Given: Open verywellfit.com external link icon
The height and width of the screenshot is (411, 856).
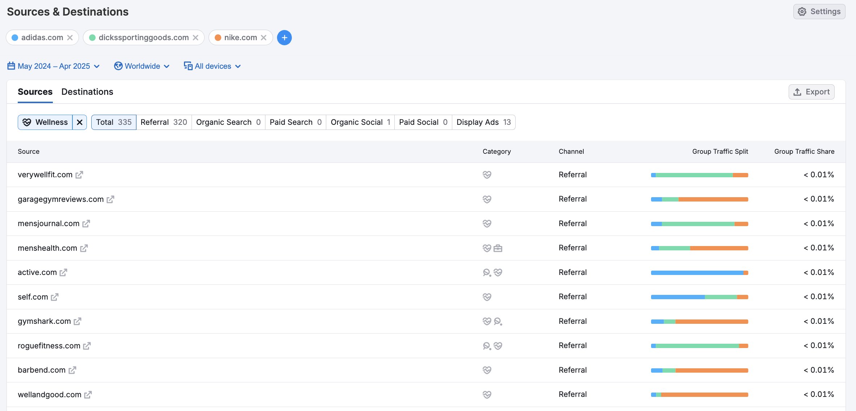Looking at the screenshot, I should 79,175.
